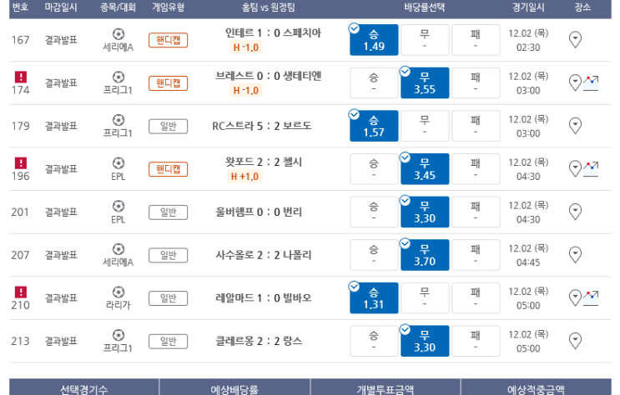Click 핸디캡 badge on match 167
This screenshot has width=620, height=395.
coord(168,40)
